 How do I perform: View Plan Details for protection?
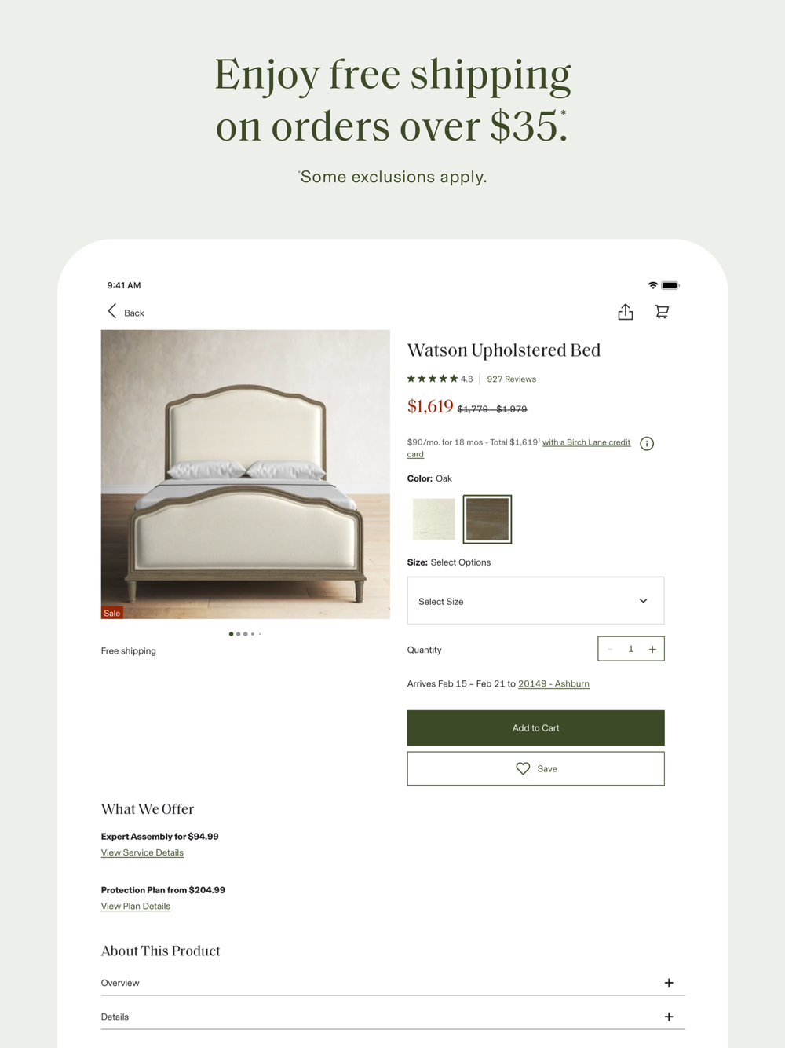(x=136, y=906)
